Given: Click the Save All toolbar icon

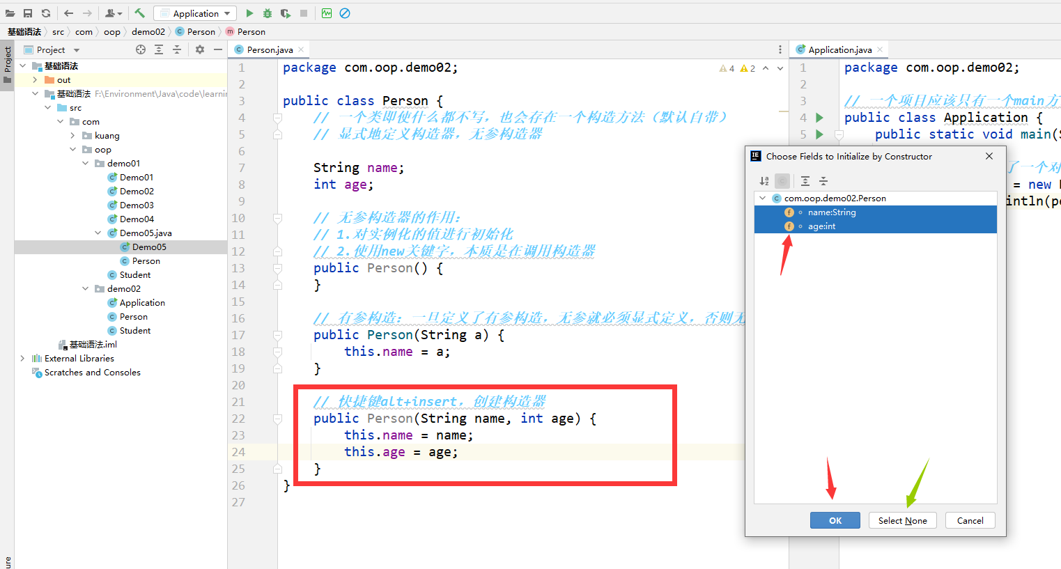Looking at the screenshot, I should pyautogui.click(x=28, y=13).
